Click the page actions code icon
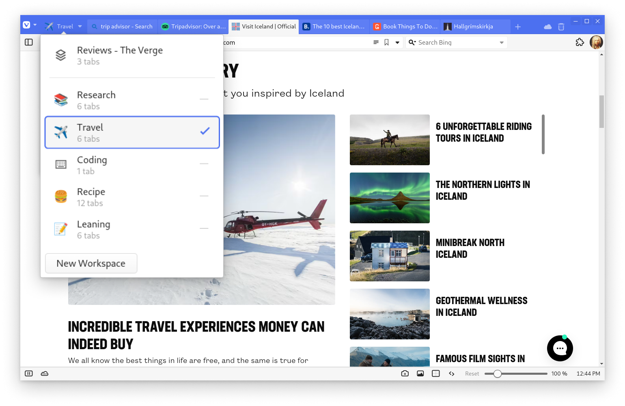Viewport: 625px width, 406px height. (451, 374)
